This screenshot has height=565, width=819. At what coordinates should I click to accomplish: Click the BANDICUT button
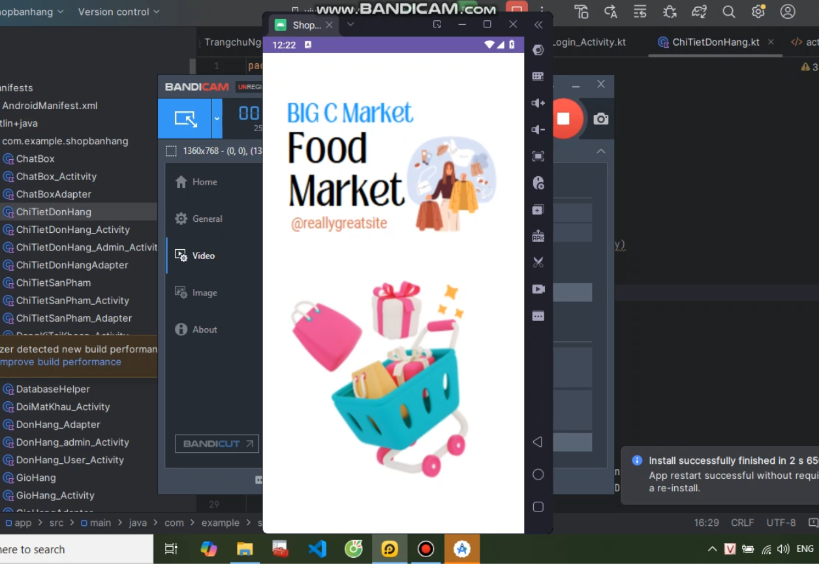pyautogui.click(x=217, y=444)
